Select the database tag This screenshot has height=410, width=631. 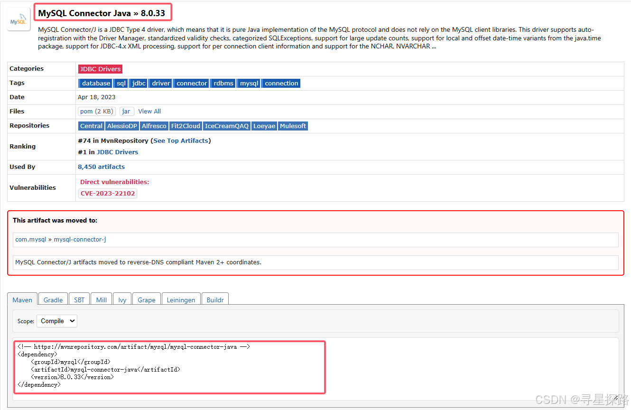[x=96, y=84]
